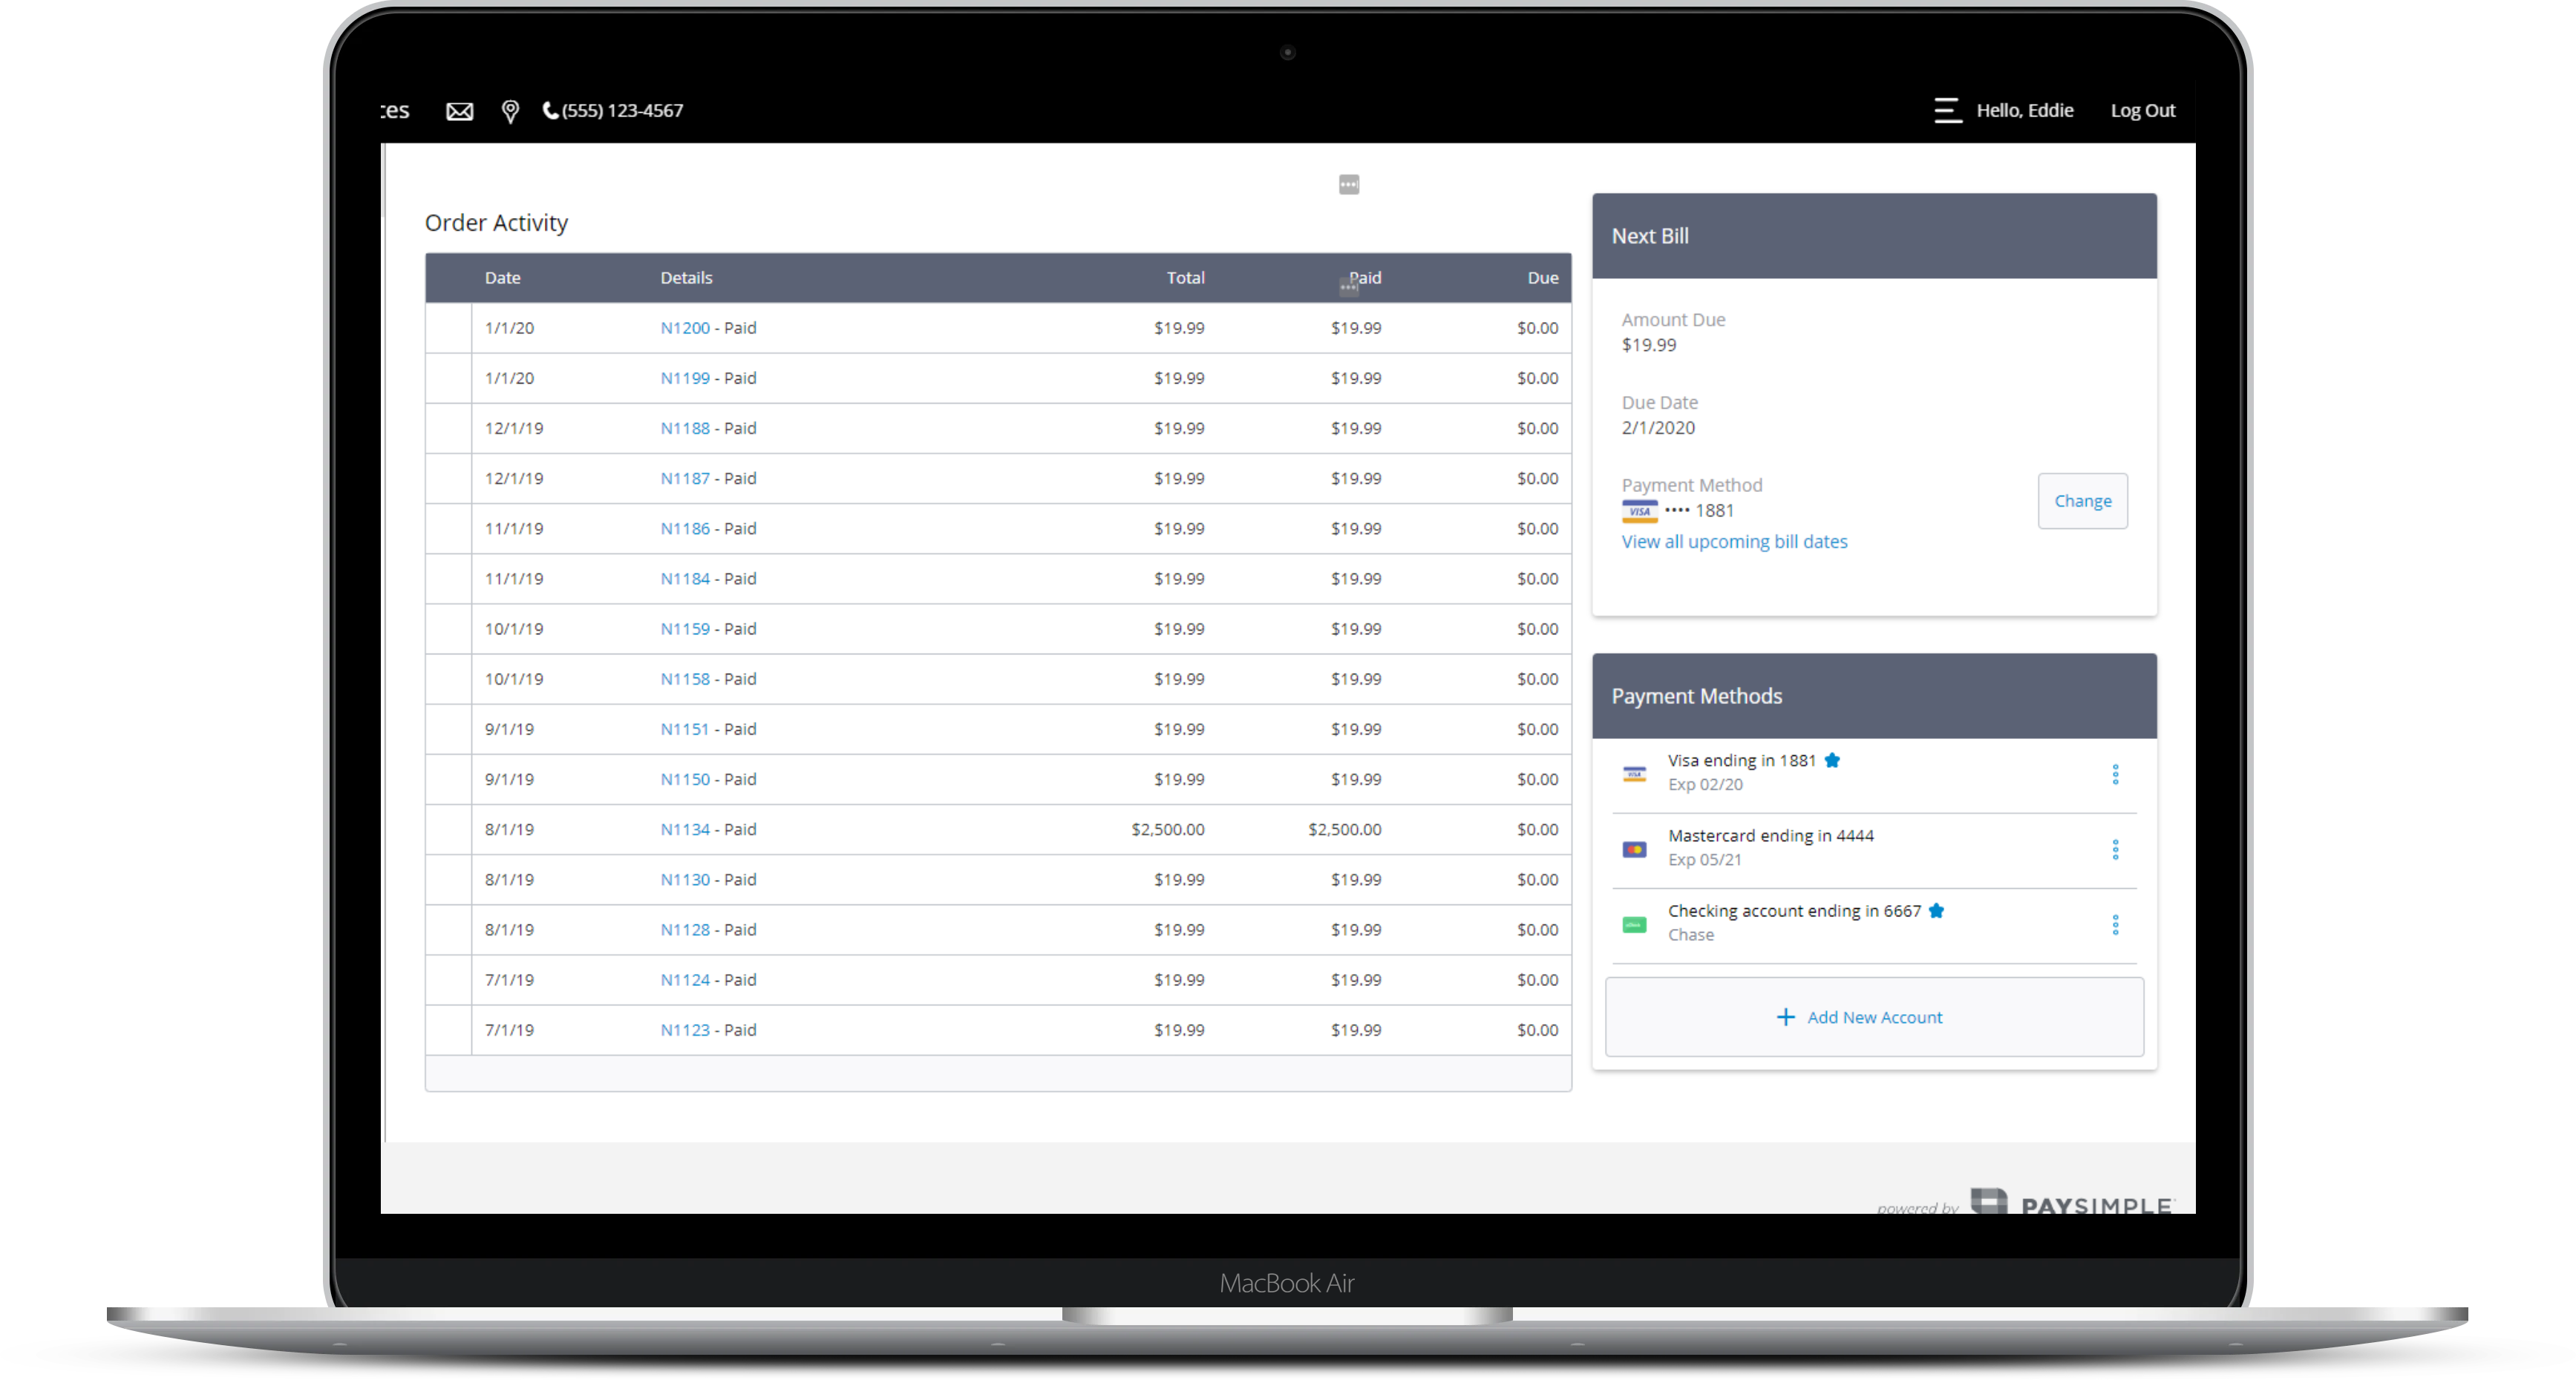
Task: Click the default star next to Checking 6667
Action: [x=1936, y=910]
